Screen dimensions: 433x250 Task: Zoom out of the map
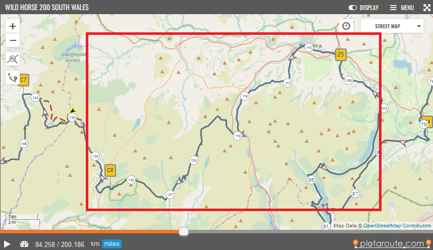(13, 41)
